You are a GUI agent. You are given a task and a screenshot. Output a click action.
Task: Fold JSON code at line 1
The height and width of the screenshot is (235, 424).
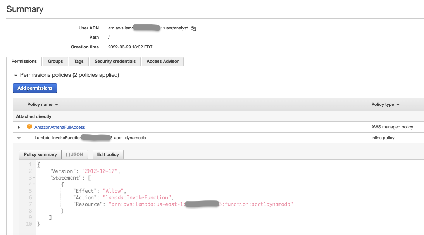tap(34, 164)
